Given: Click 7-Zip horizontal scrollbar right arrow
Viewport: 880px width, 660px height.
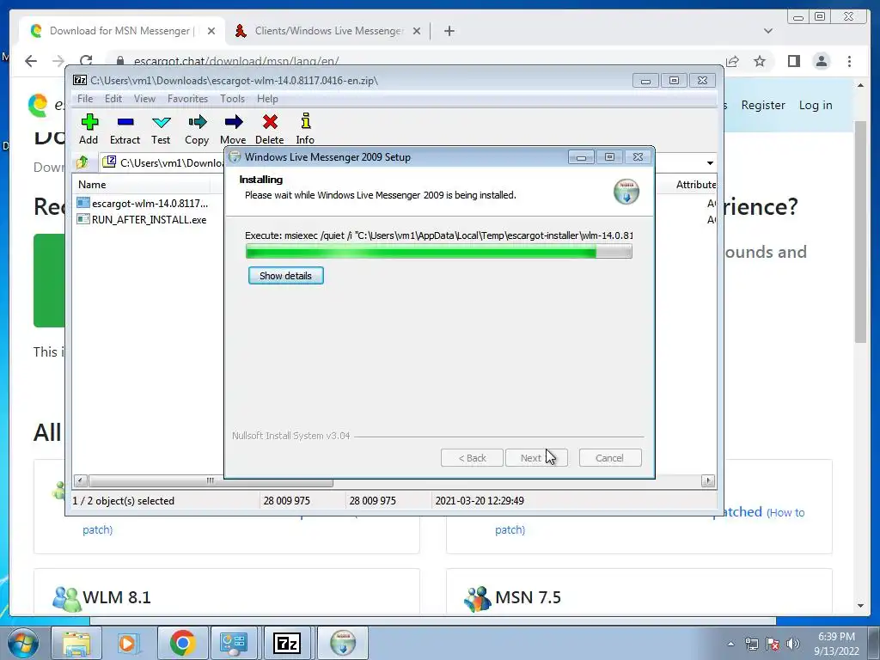Looking at the screenshot, I should click(x=708, y=480).
